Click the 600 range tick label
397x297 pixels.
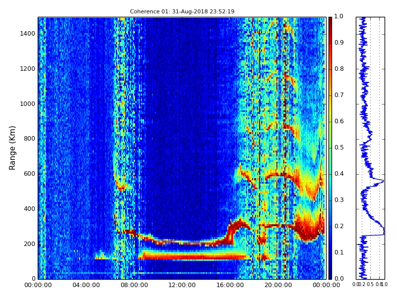click(x=30, y=174)
